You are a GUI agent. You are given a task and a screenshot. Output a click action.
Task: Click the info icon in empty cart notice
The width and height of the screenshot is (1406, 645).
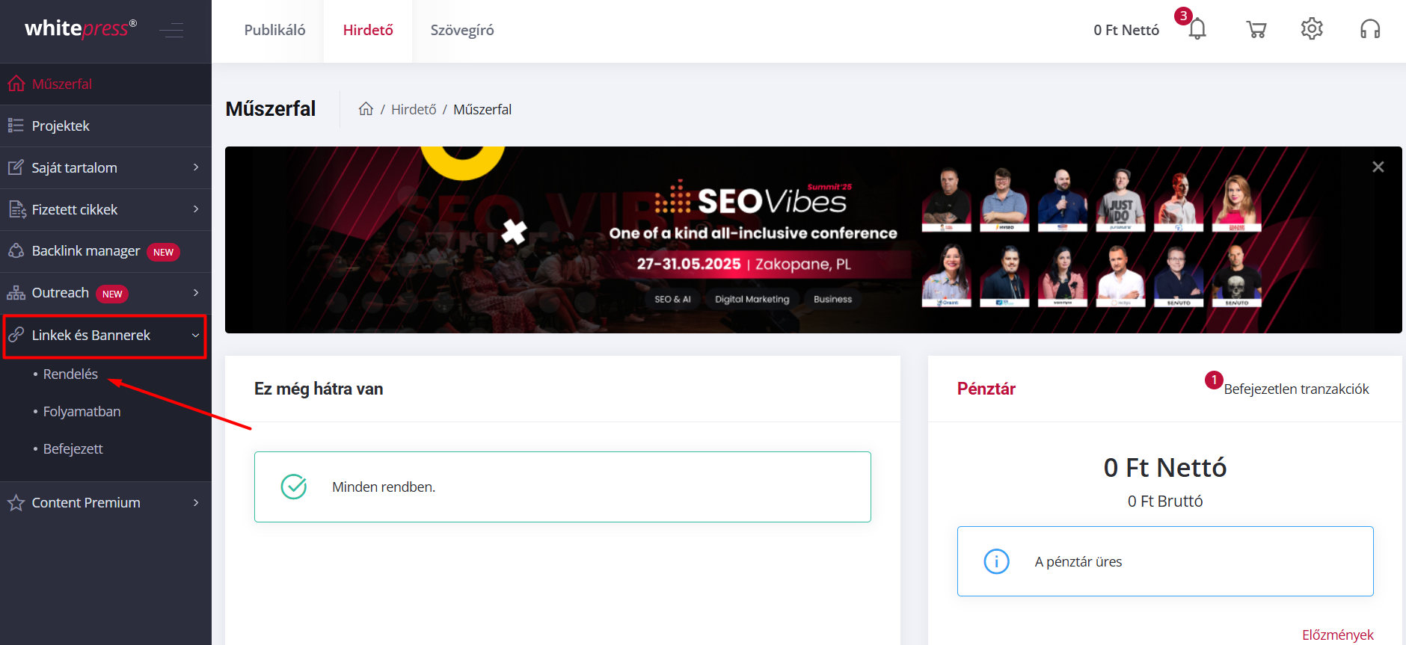click(996, 561)
